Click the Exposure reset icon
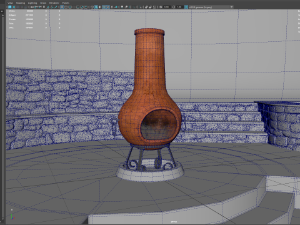This screenshot has width=300, height=225. pos(161,7)
